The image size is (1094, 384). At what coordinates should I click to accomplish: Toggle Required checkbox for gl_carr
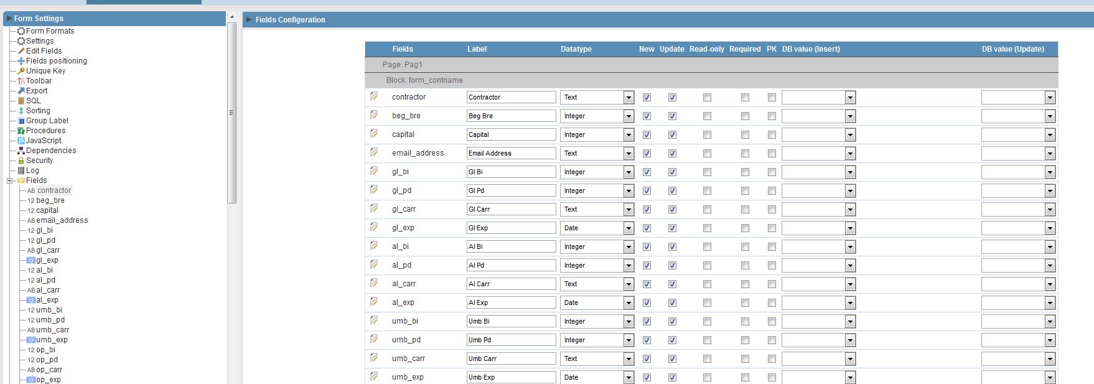(x=745, y=210)
